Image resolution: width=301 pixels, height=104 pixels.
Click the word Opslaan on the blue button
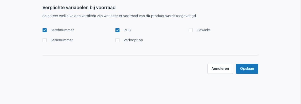(x=247, y=69)
